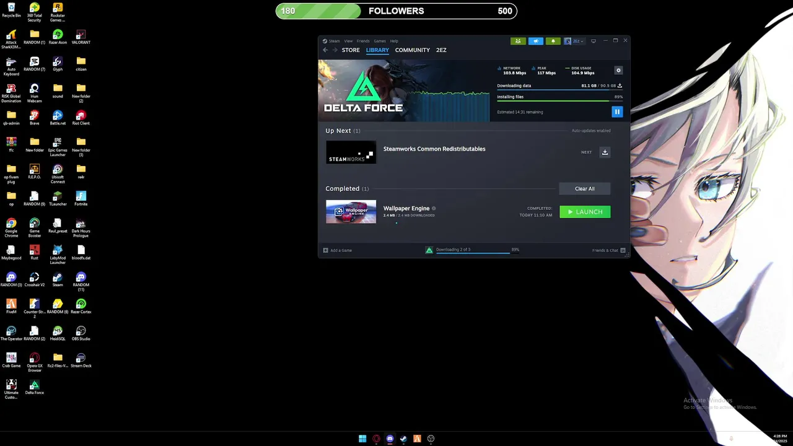Select Fortnite desktop icon
The height and width of the screenshot is (446, 793).
81,198
